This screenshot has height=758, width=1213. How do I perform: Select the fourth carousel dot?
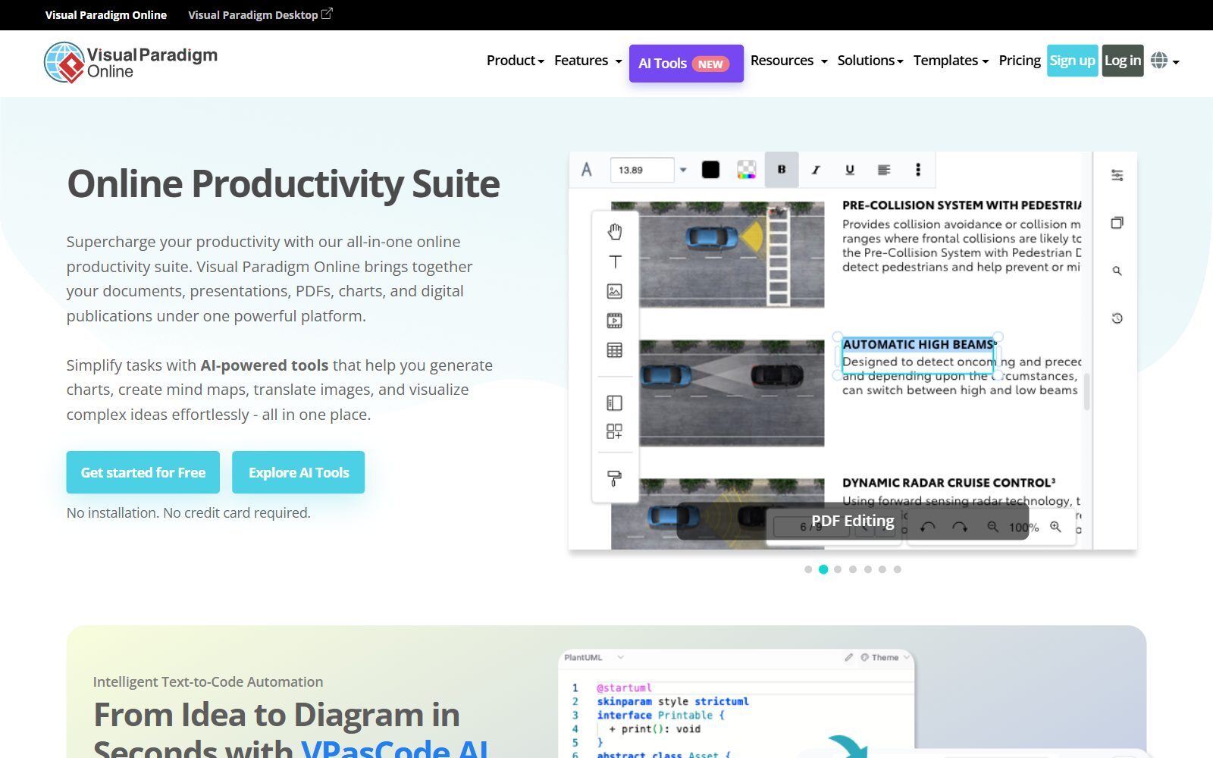click(x=853, y=569)
